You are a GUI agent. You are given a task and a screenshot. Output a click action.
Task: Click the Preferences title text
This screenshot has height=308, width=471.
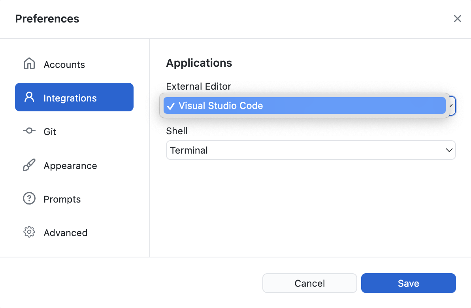[x=47, y=19]
